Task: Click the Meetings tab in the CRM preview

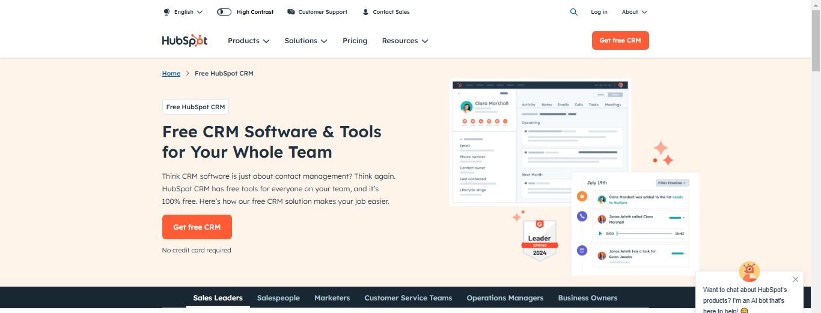Action: [x=613, y=104]
